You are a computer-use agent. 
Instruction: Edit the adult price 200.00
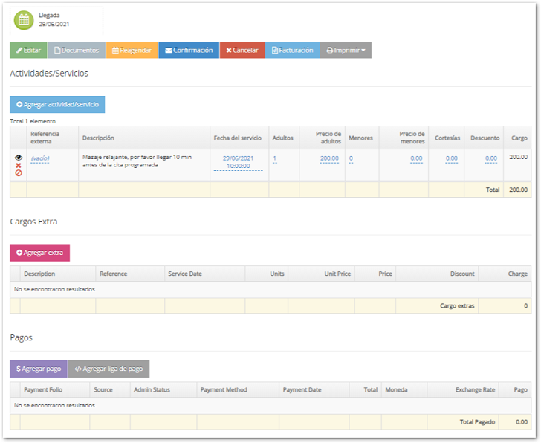point(329,158)
